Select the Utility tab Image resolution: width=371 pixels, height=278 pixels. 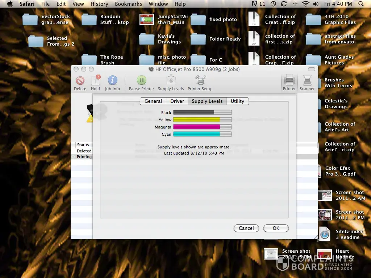pos(237,101)
